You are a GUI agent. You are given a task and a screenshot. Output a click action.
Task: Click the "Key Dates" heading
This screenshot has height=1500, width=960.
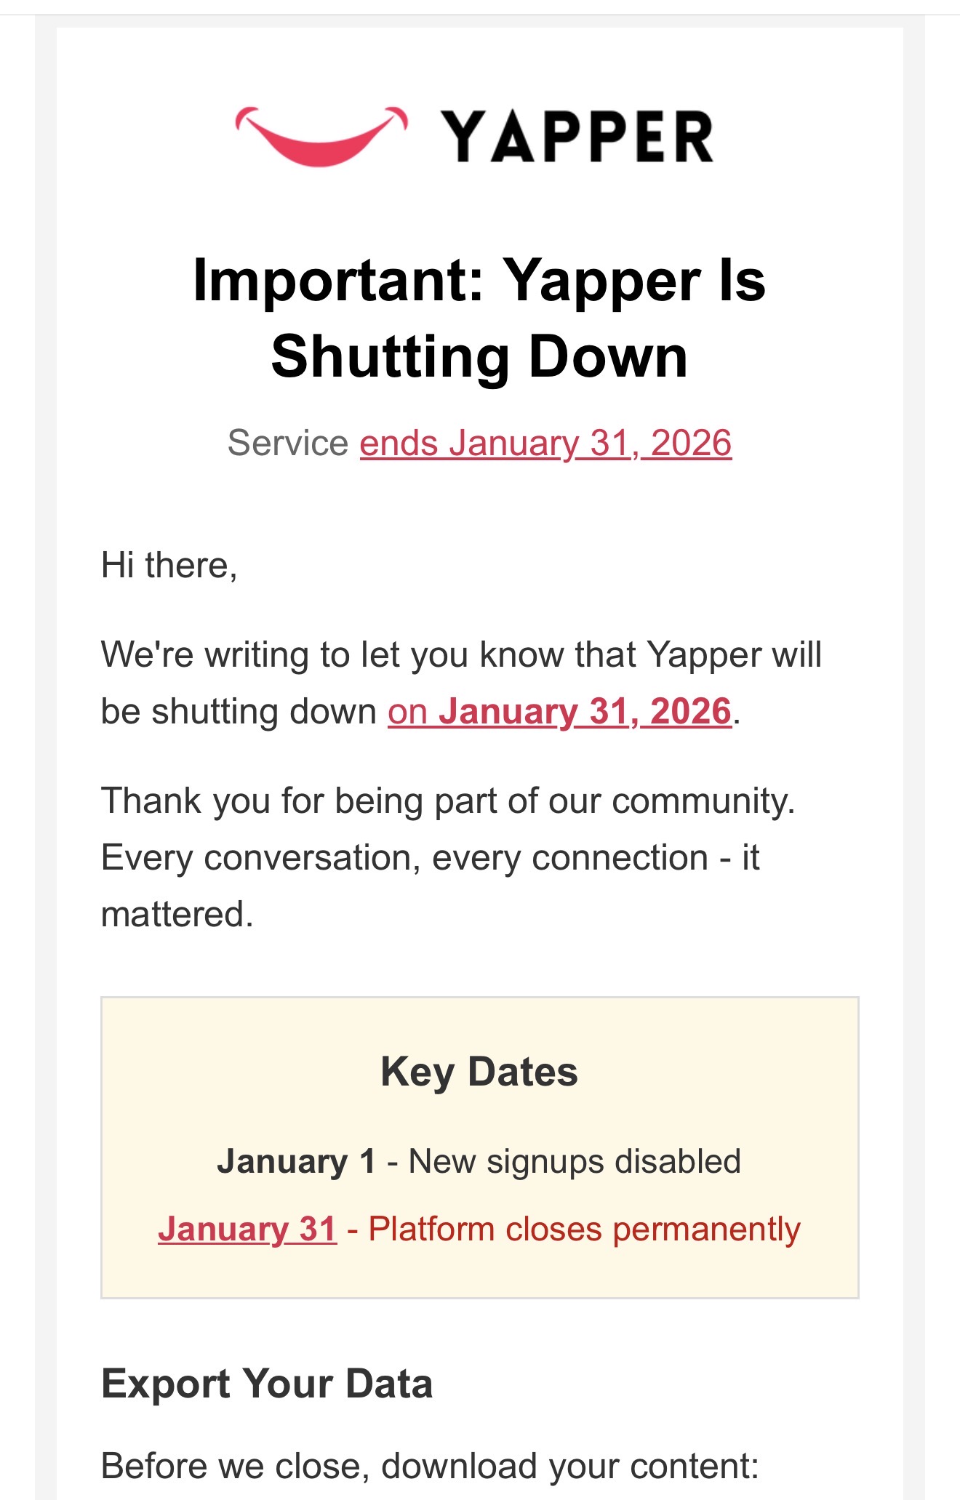pyautogui.click(x=479, y=1072)
